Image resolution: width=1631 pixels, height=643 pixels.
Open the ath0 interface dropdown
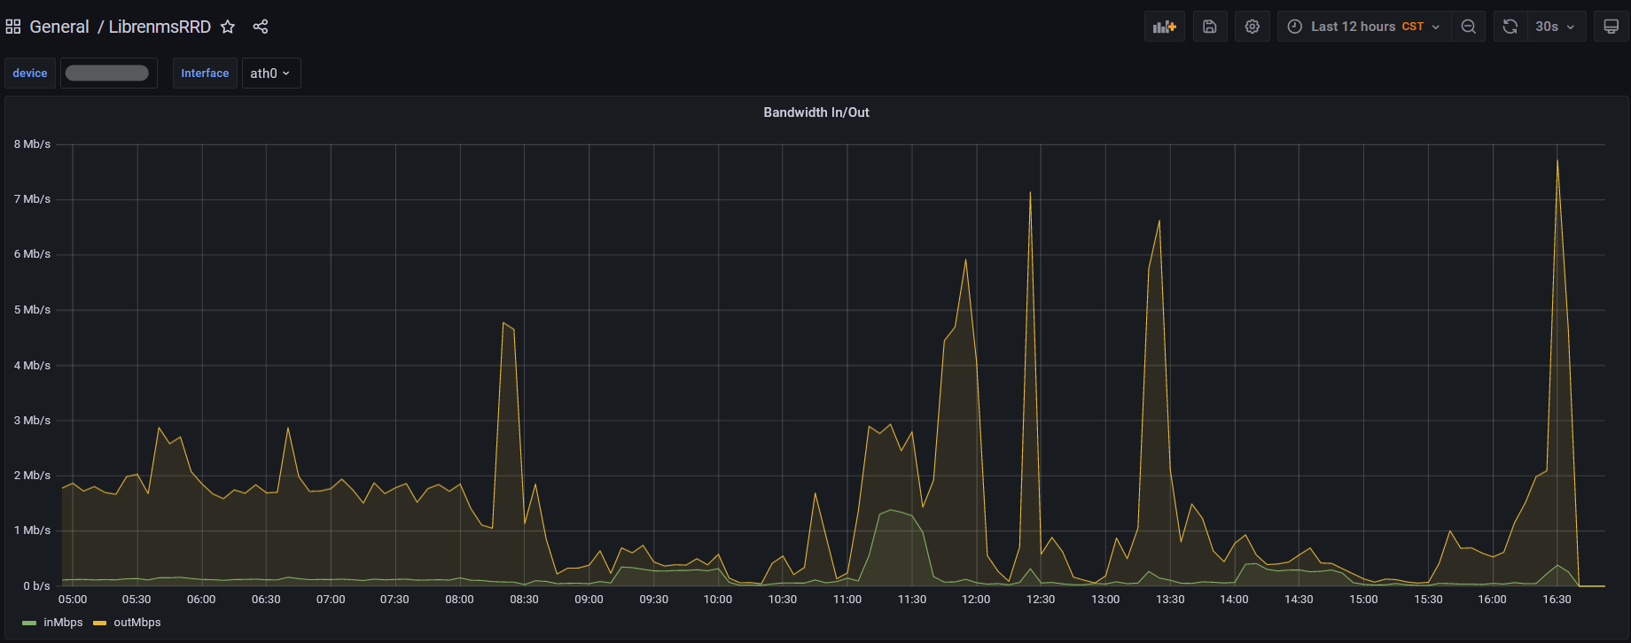coord(270,74)
